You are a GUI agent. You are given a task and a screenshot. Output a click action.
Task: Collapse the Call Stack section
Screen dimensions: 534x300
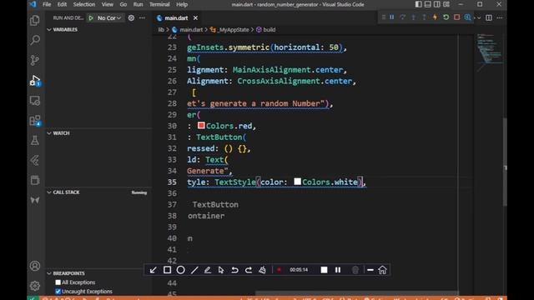tap(49, 192)
